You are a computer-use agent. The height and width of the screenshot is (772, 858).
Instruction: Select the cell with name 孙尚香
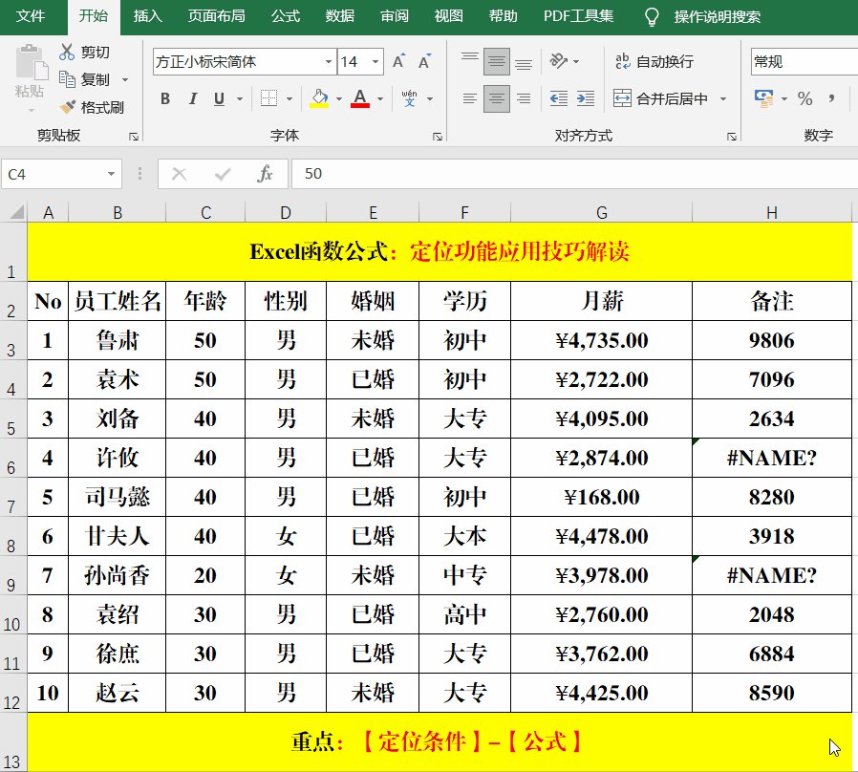(118, 575)
